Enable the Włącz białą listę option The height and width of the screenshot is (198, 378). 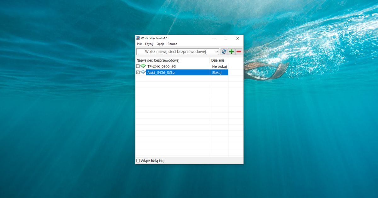[138, 160]
